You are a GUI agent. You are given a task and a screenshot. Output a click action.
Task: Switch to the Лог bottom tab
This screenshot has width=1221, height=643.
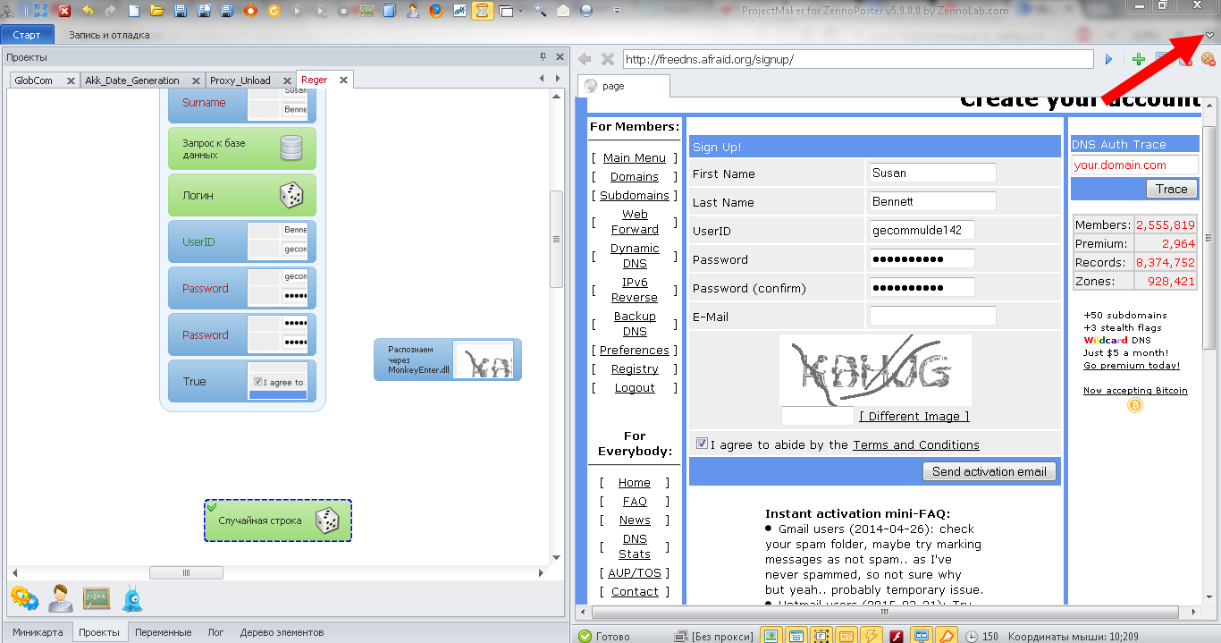tap(215, 632)
